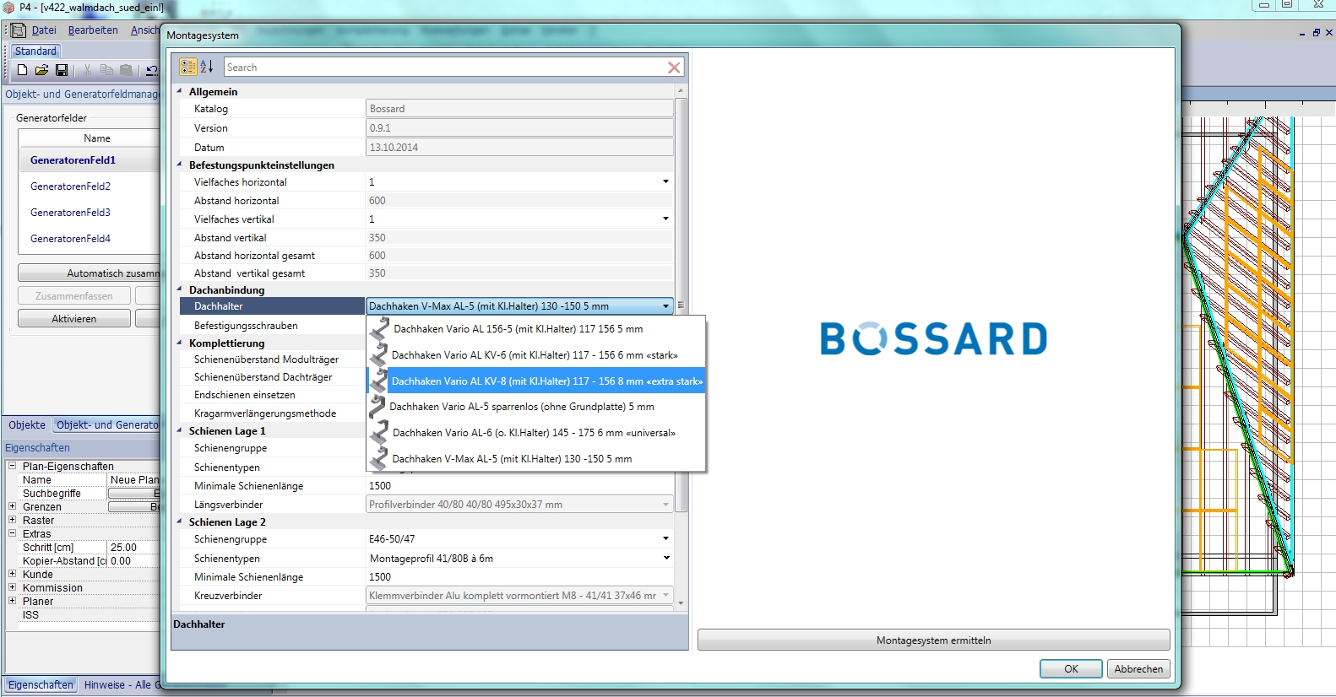
Task: Click the Zusammenfassen button
Action: (x=73, y=296)
